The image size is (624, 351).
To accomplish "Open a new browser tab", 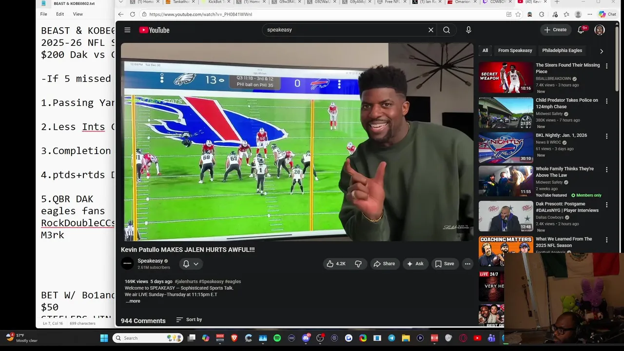I will [557, 2].
